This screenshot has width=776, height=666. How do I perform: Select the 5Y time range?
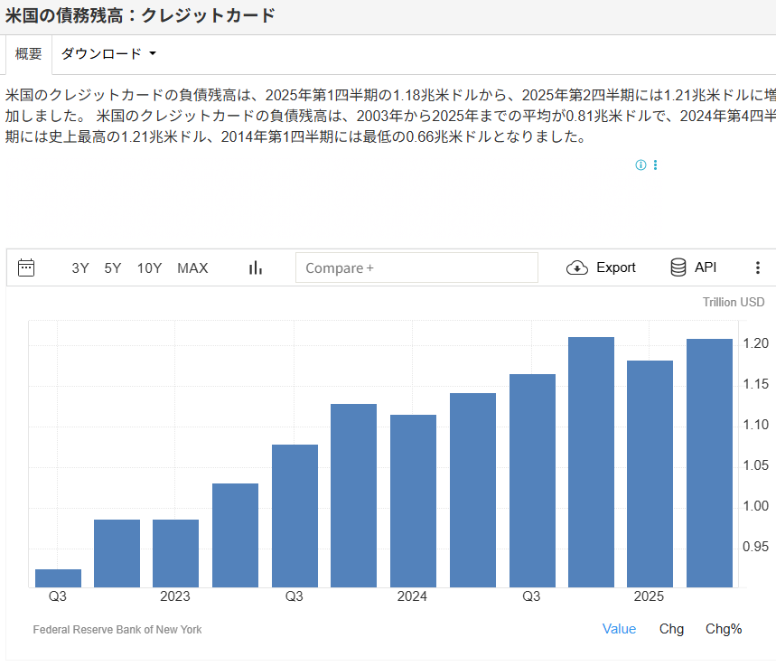(112, 267)
